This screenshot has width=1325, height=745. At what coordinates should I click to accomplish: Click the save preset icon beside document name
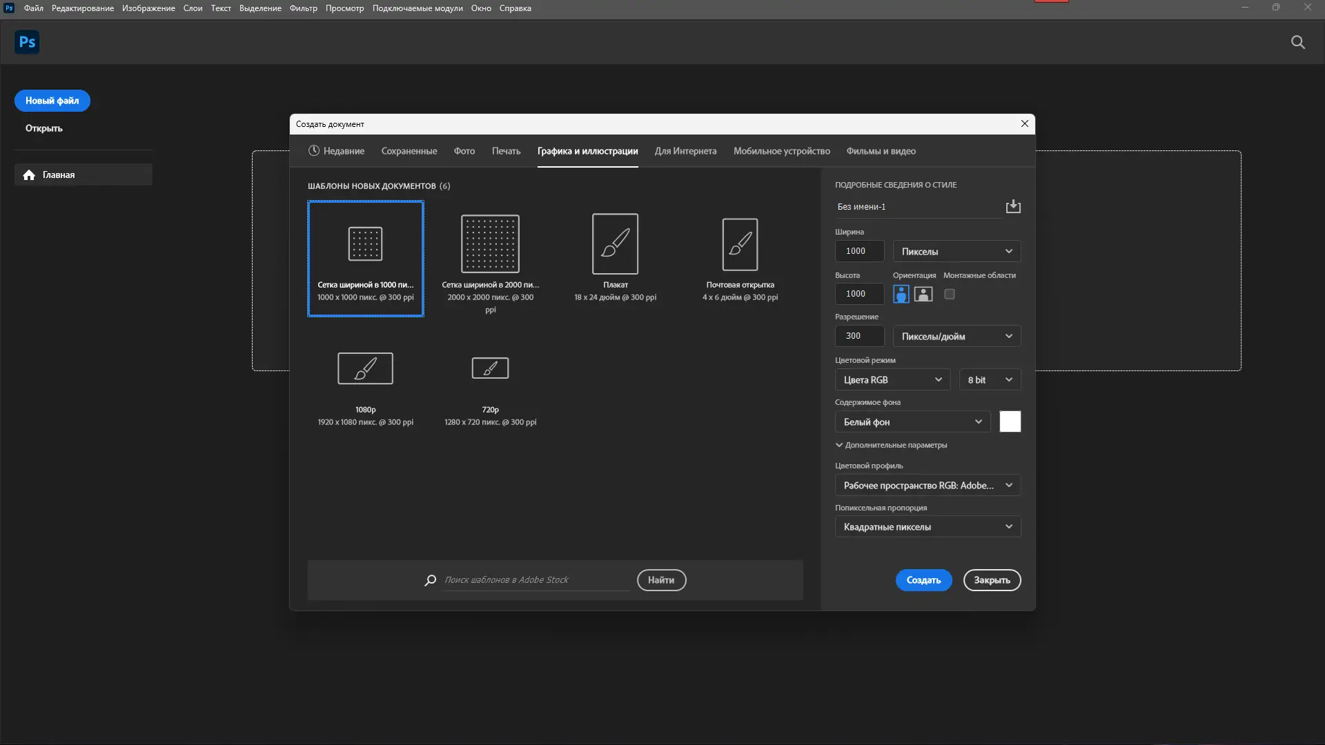(x=1012, y=206)
